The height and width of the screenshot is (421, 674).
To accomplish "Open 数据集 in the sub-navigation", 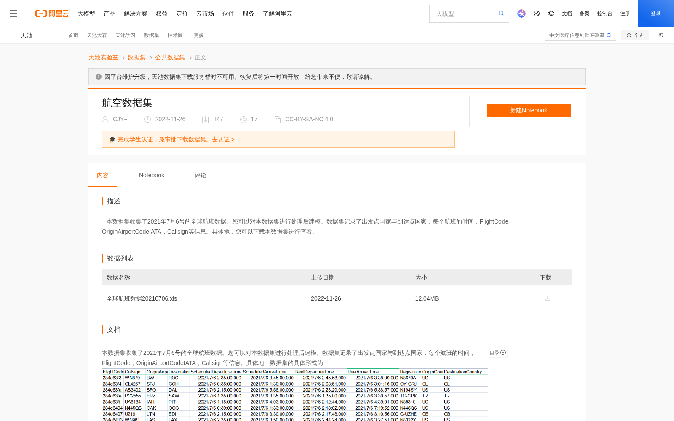I will (152, 35).
